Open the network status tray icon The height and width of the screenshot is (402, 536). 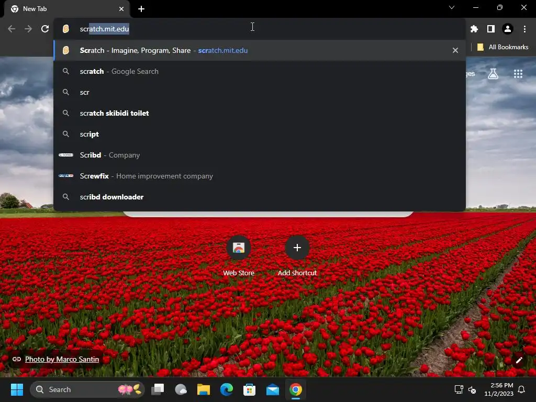[459, 389]
